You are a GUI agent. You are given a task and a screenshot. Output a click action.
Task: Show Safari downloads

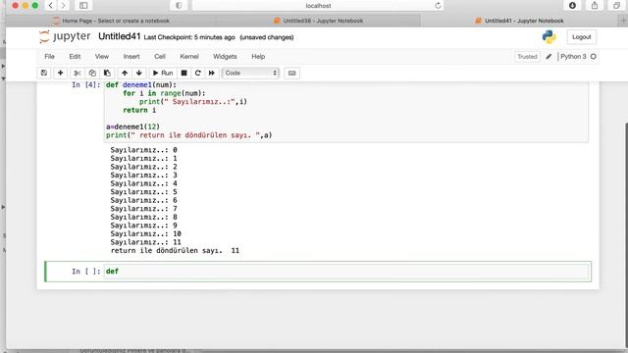[572, 6]
